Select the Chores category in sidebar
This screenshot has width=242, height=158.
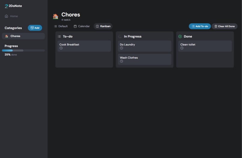23,36
